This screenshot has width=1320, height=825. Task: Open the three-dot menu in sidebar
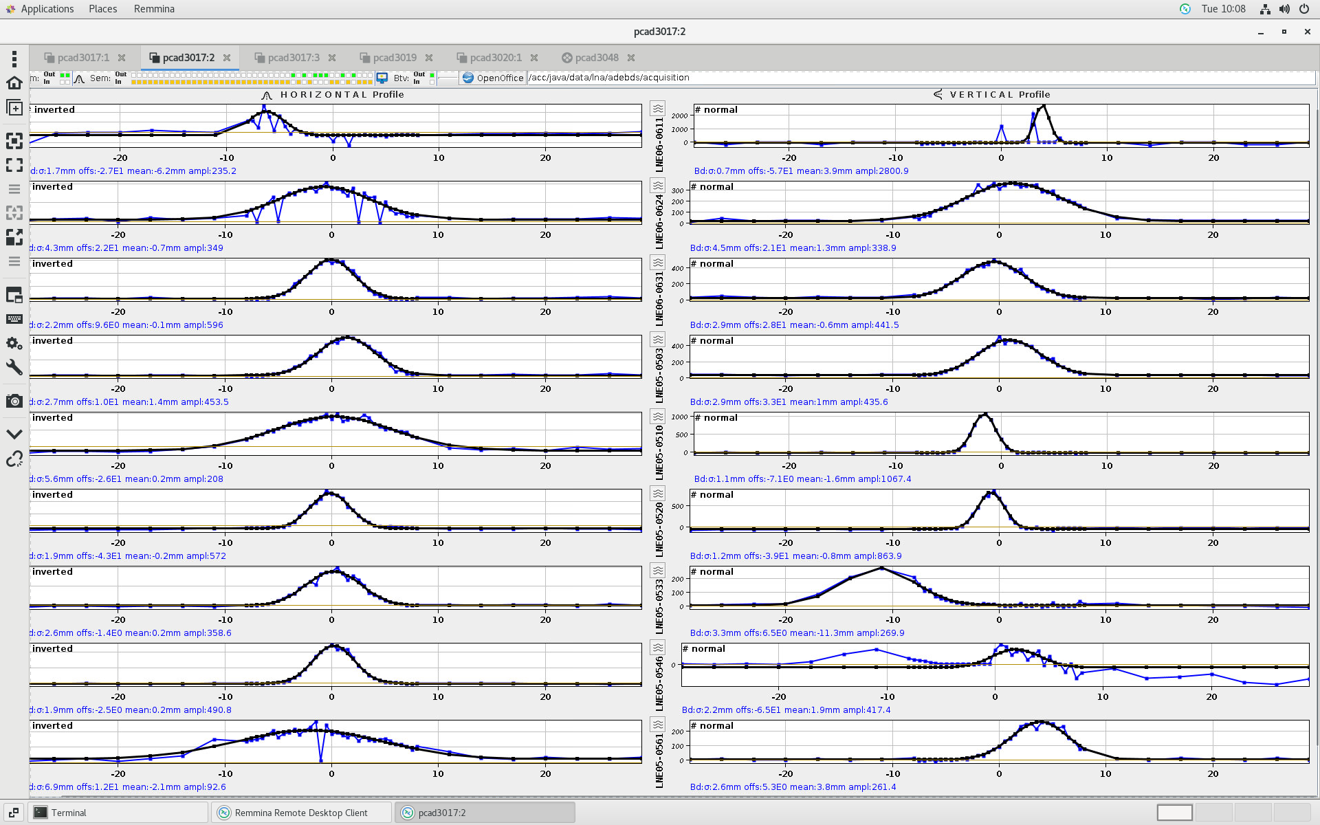pyautogui.click(x=14, y=58)
